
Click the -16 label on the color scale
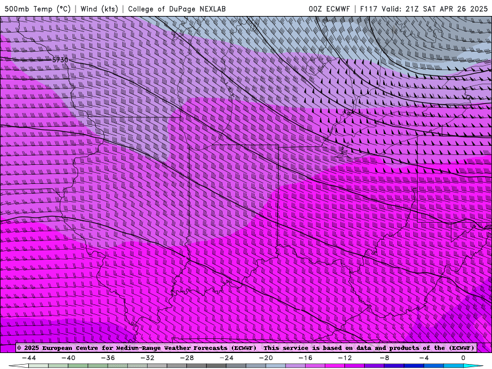(305, 358)
